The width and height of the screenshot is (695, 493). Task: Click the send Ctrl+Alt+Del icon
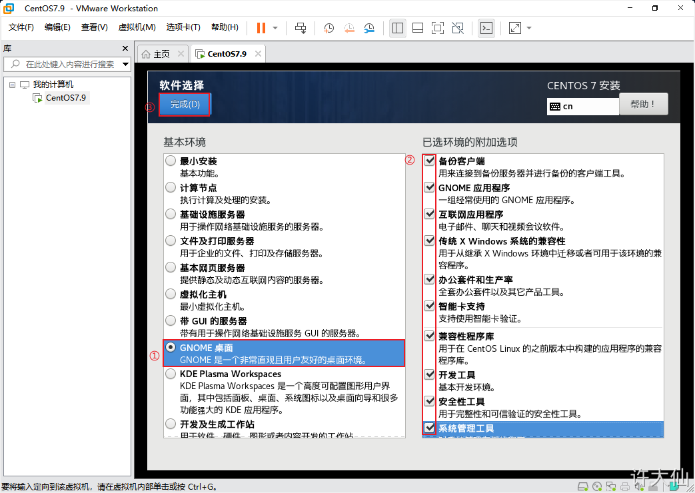[301, 28]
